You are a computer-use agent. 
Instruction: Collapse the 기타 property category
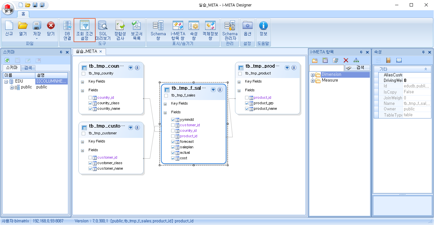(426, 69)
